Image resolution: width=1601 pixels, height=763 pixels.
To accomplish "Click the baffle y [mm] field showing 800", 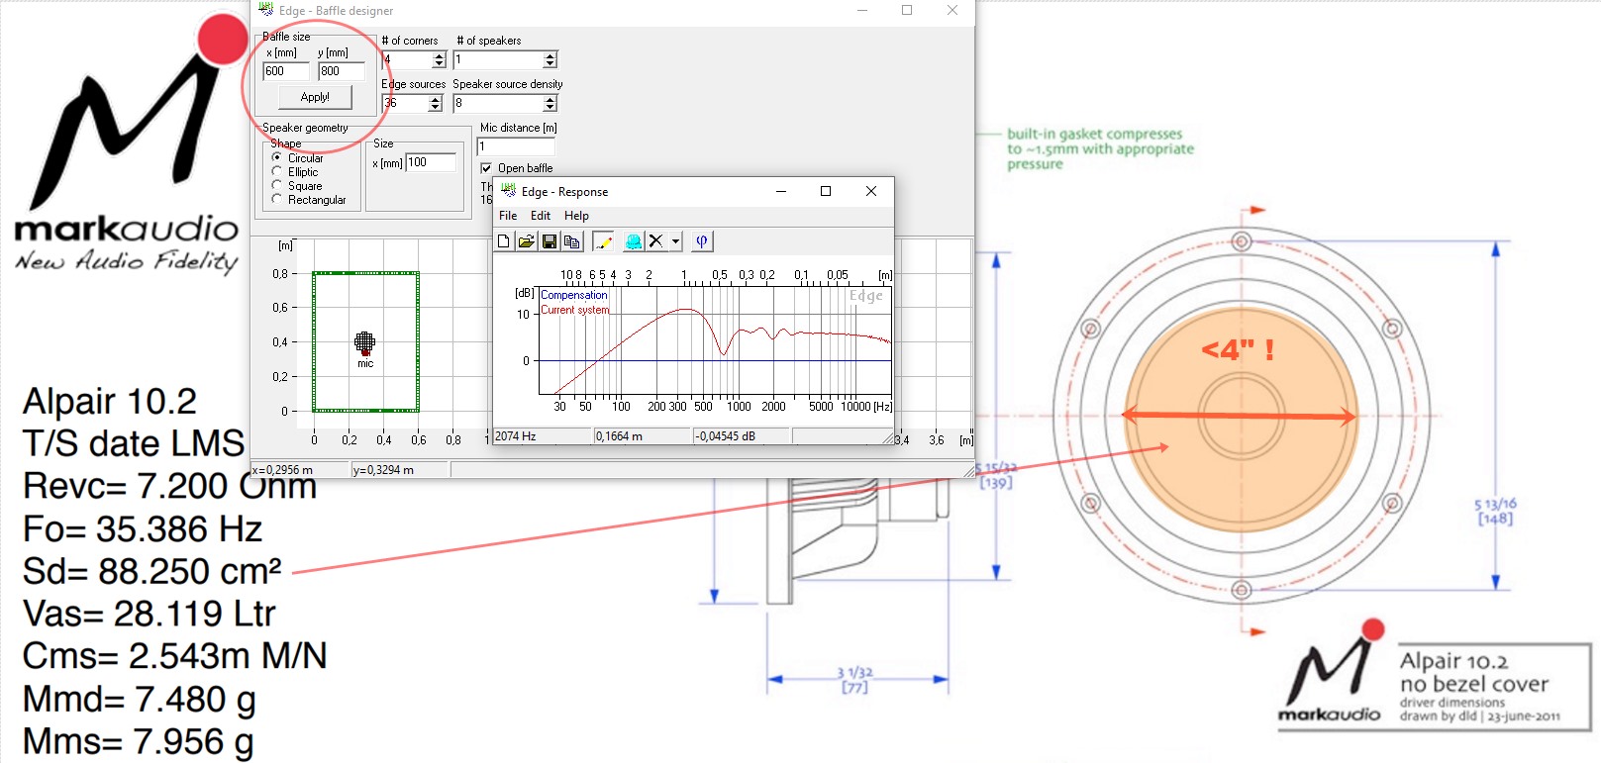I will 342,71.
